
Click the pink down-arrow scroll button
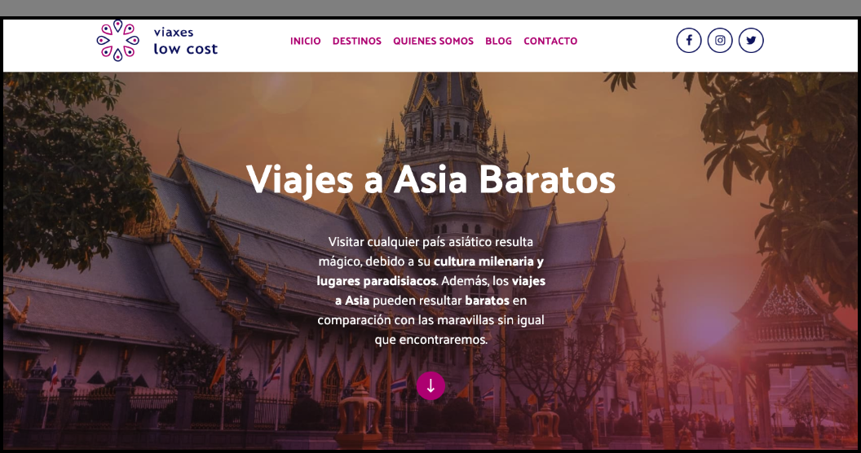(430, 385)
